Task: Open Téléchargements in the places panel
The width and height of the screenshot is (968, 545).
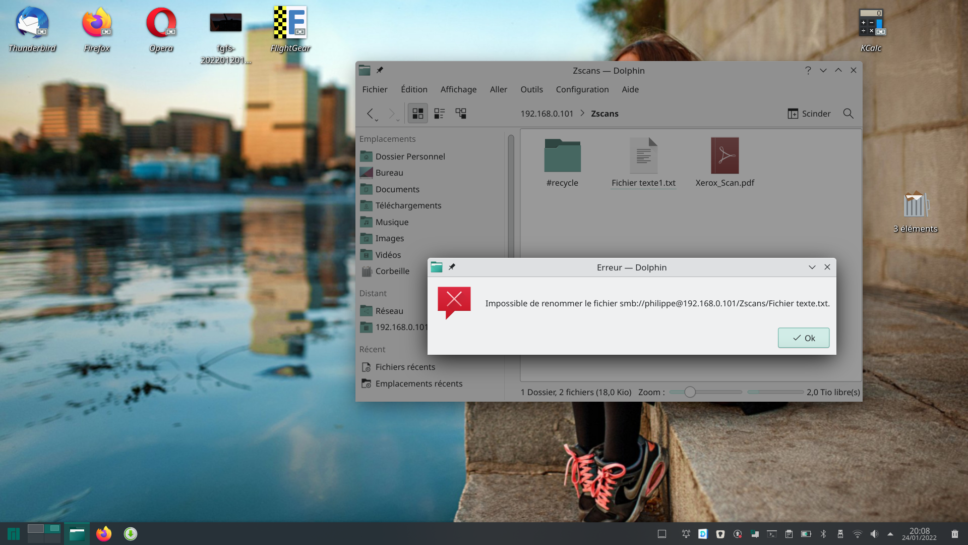Action: coord(408,205)
